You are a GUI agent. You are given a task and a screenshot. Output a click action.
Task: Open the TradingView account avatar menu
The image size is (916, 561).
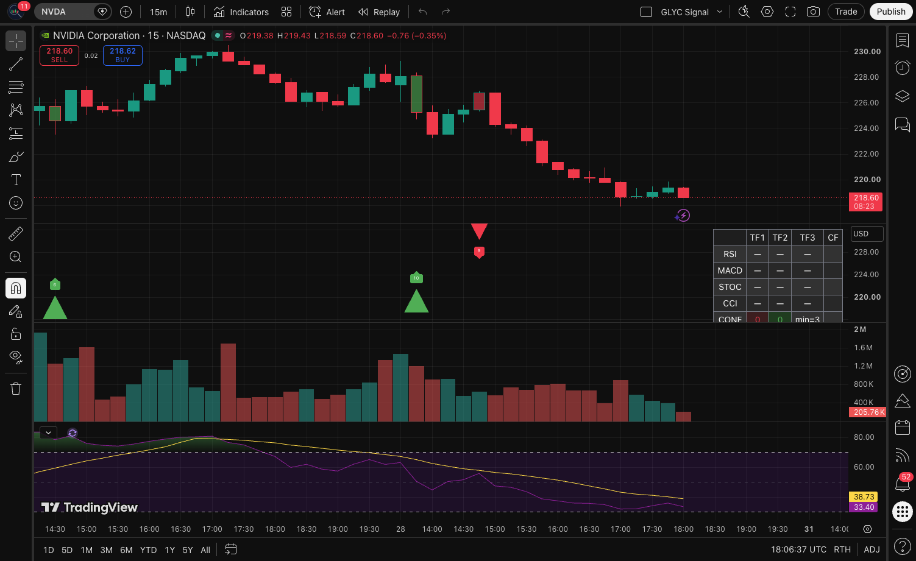pyautogui.click(x=15, y=11)
